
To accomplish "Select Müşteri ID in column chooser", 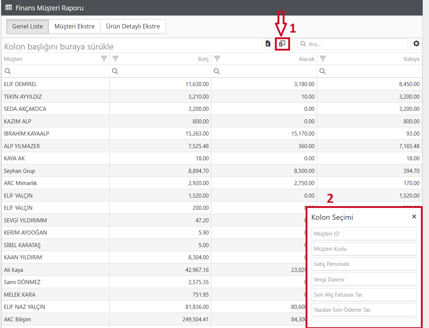I will point(364,234).
